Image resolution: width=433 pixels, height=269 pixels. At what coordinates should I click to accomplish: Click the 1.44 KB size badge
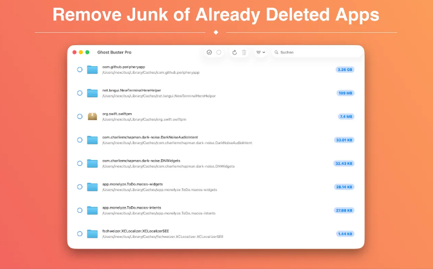[x=345, y=234]
